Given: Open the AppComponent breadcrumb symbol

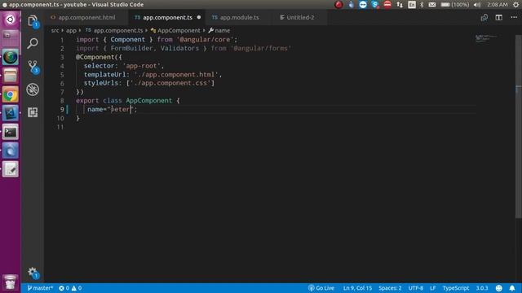Looking at the screenshot, I should pos(175,30).
